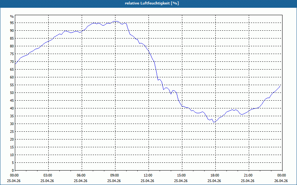Screen dimensions: 297x185
Task: Click the y-axis label '25'
Action: pyautogui.click(x=12, y=132)
